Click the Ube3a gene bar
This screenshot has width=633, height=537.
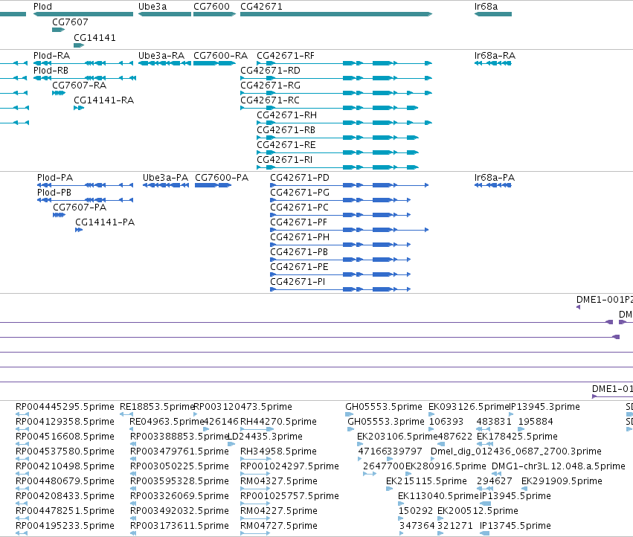(x=164, y=14)
